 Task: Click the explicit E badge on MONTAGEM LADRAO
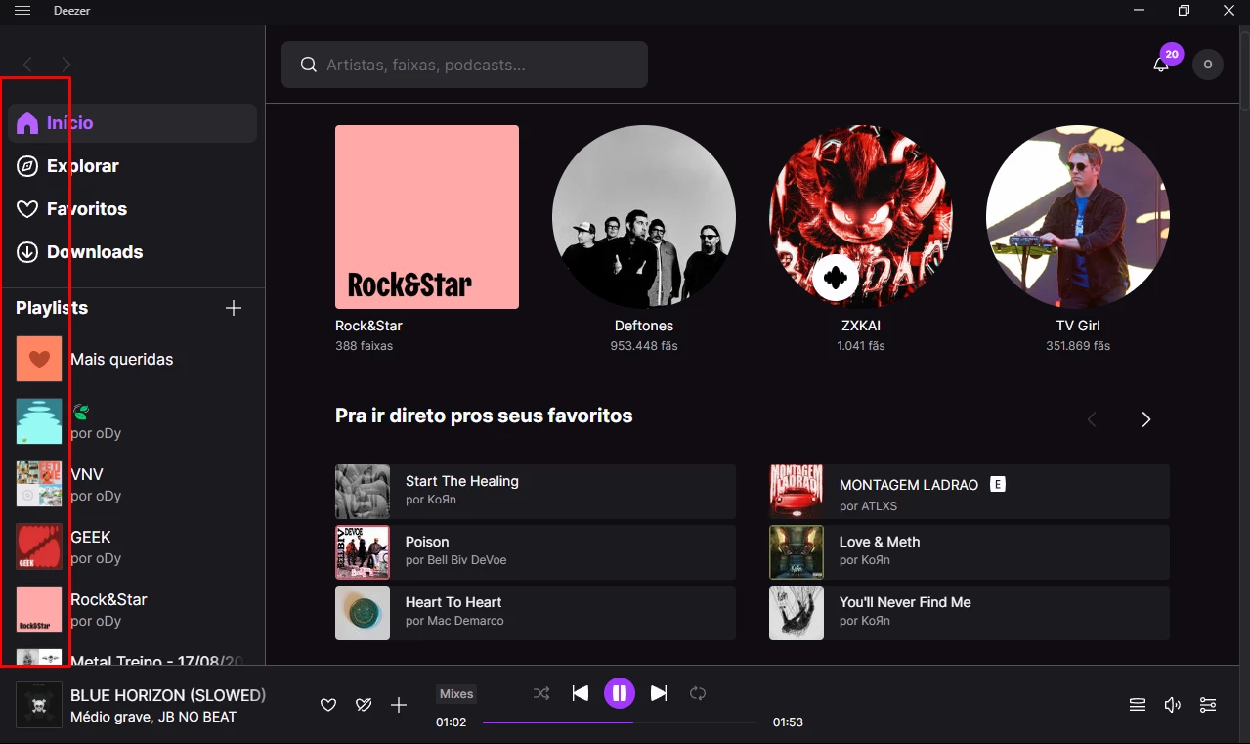click(998, 484)
